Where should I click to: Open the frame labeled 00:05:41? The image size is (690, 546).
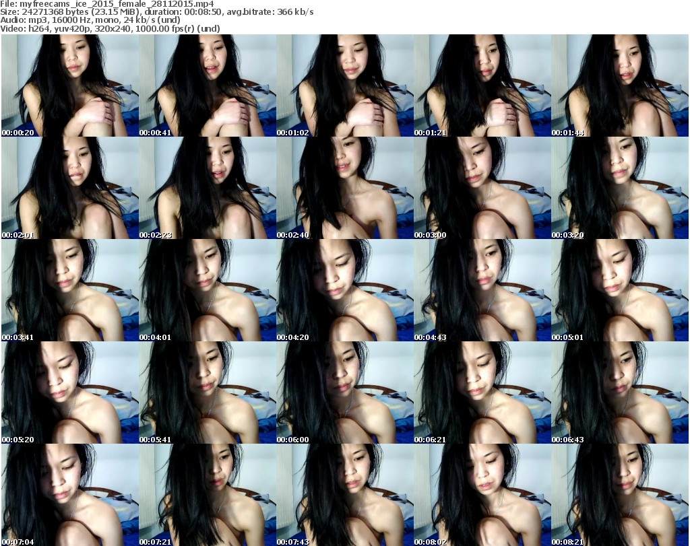(208, 393)
